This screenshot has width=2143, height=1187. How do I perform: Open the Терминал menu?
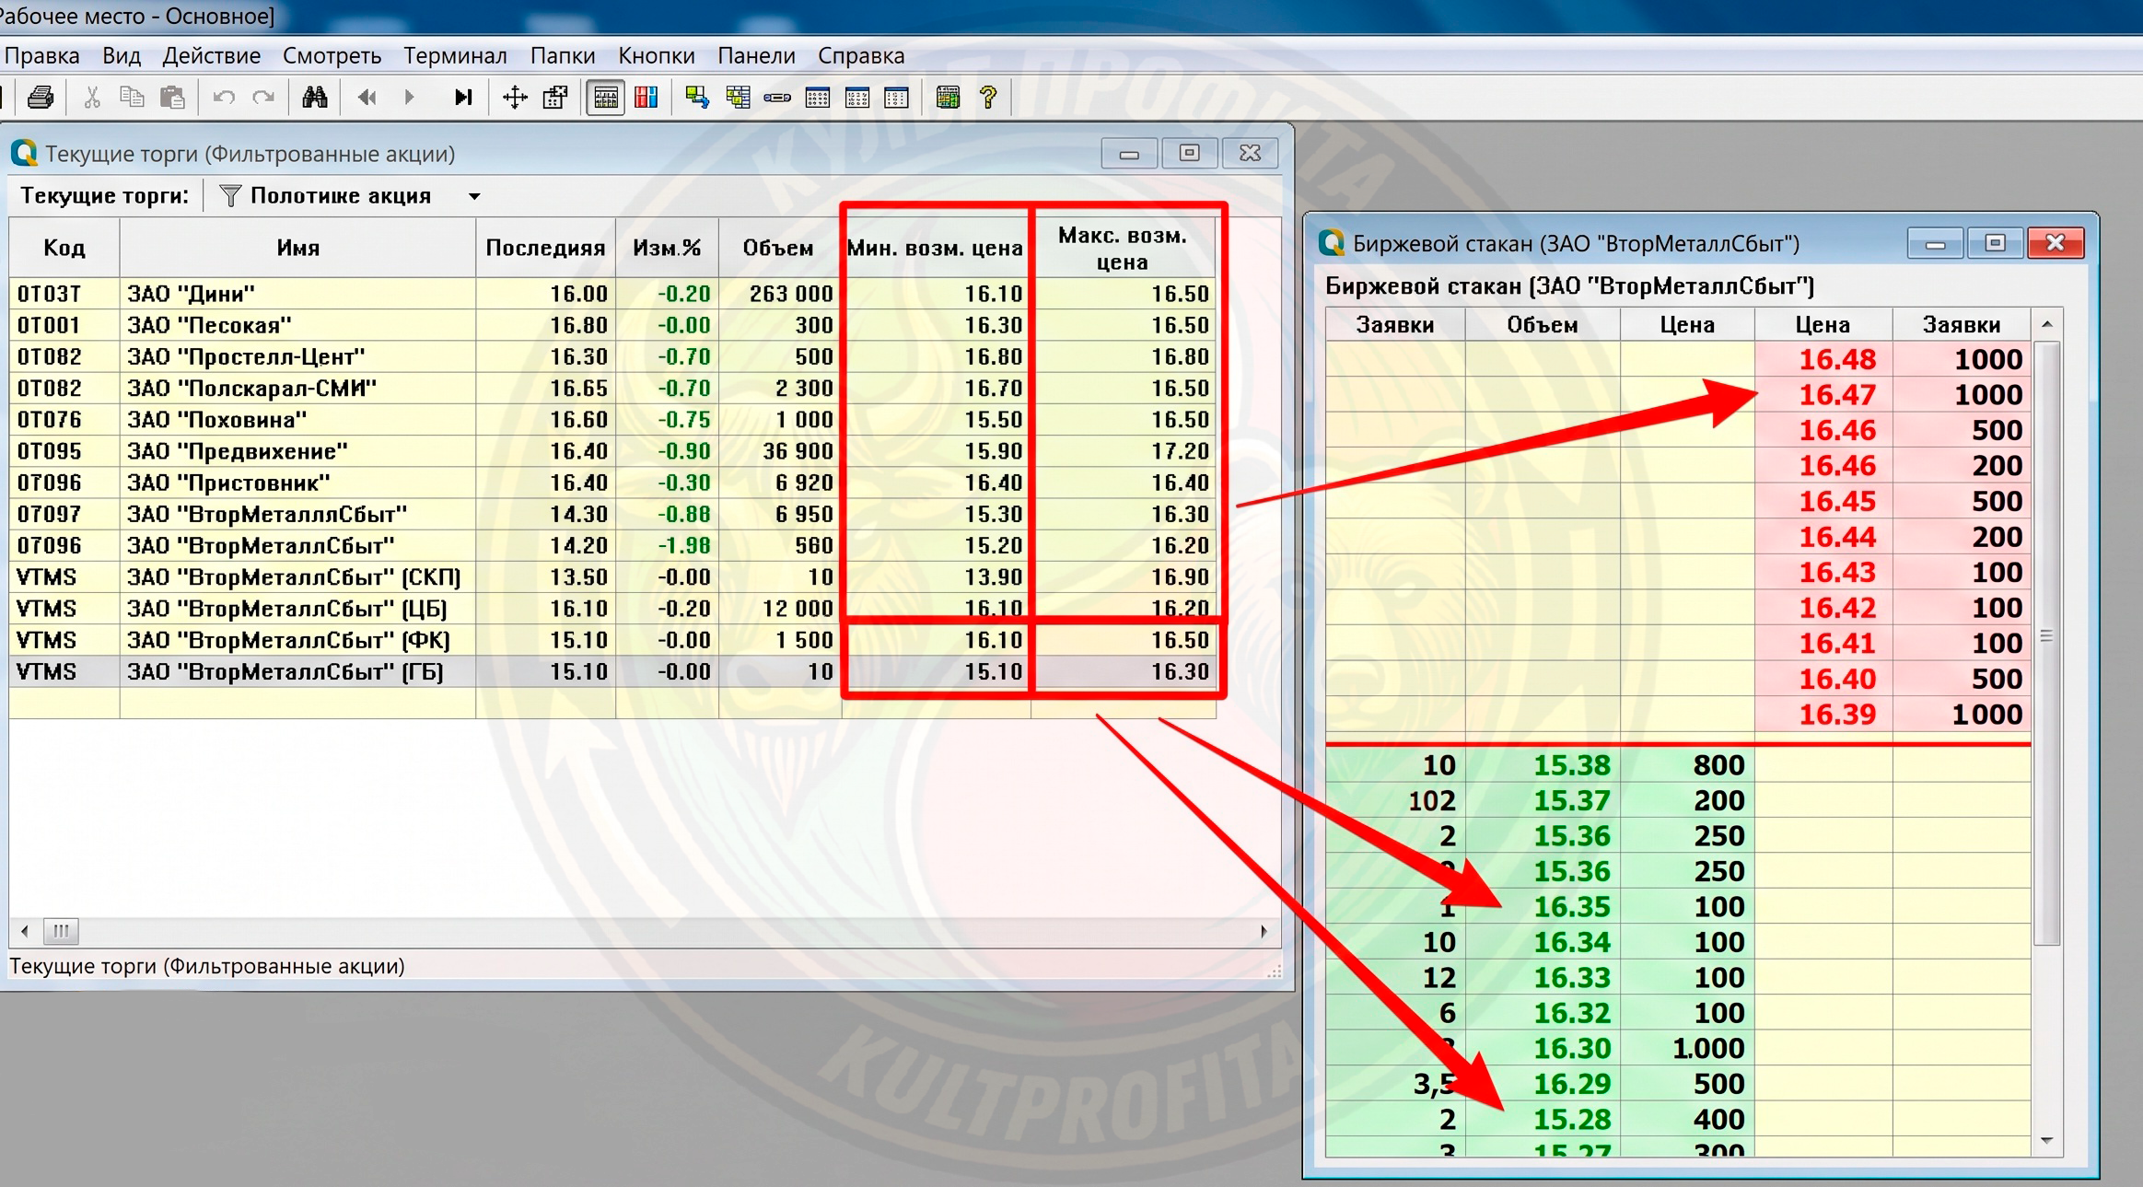(x=456, y=55)
